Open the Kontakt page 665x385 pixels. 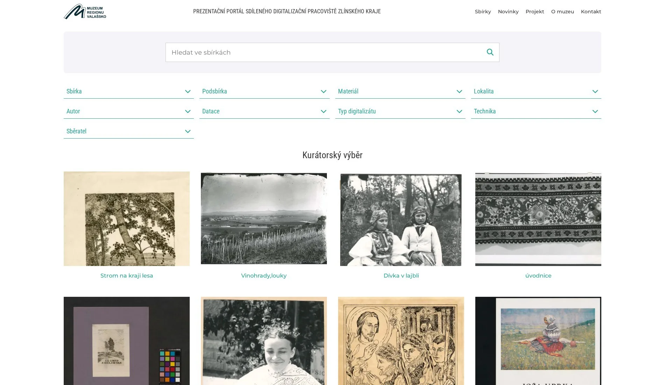591,12
